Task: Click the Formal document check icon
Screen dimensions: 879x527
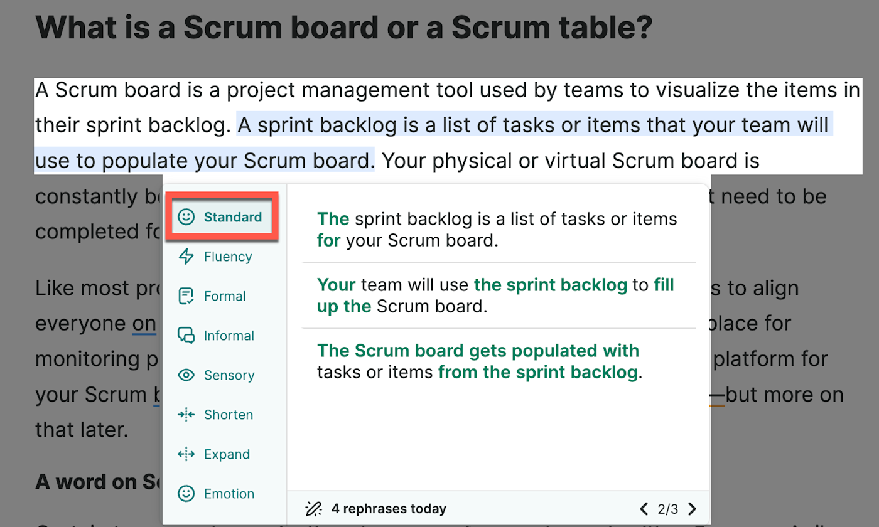Action: click(186, 296)
